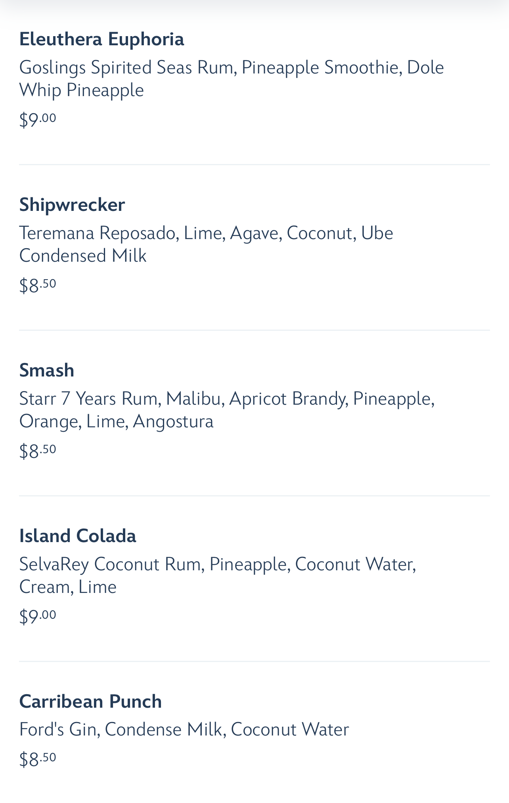Select the Smash drink title
Screen dimensions: 509x803
(x=47, y=371)
